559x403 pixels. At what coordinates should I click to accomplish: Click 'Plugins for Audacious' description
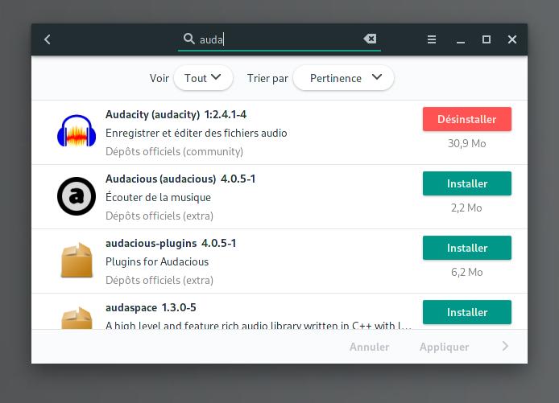(157, 261)
